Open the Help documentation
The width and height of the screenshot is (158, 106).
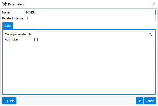coord(9,101)
